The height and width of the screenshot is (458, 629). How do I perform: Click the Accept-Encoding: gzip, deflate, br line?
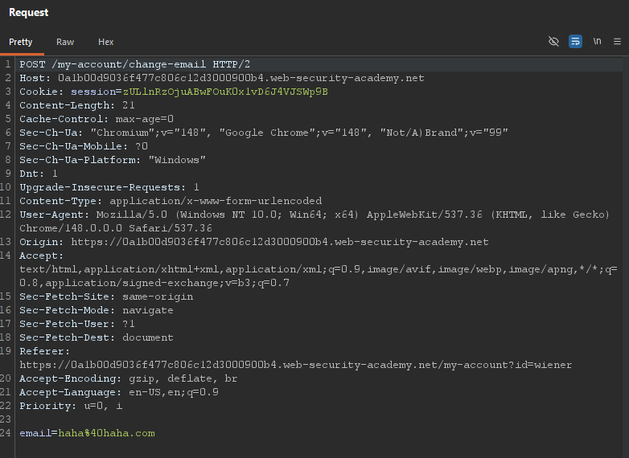point(129,378)
